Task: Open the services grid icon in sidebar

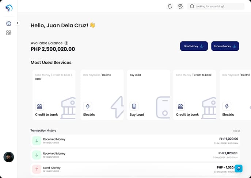Action: click(8, 33)
